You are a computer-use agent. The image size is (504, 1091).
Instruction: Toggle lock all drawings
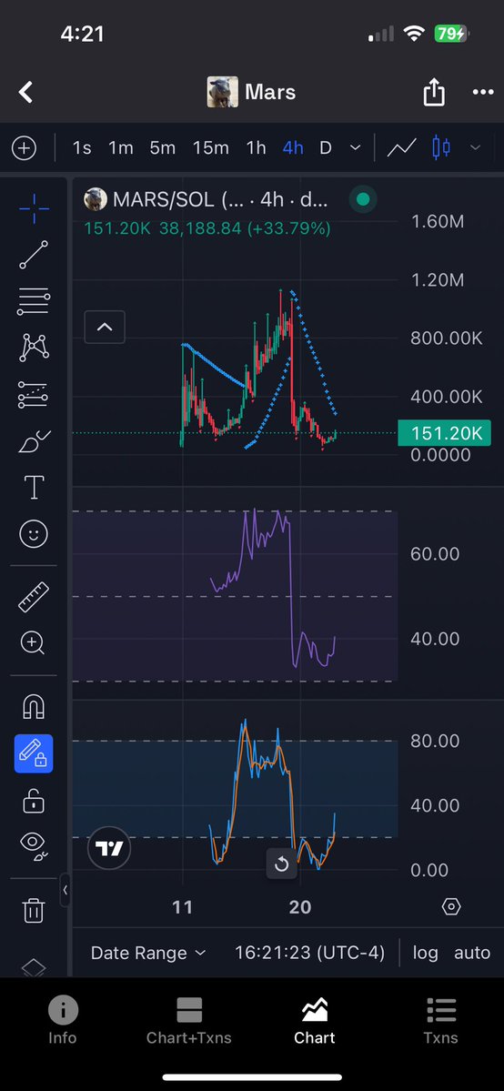(34, 801)
